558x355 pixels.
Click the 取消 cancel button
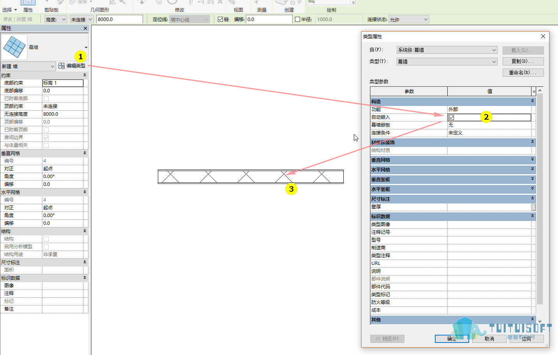pyautogui.click(x=489, y=339)
